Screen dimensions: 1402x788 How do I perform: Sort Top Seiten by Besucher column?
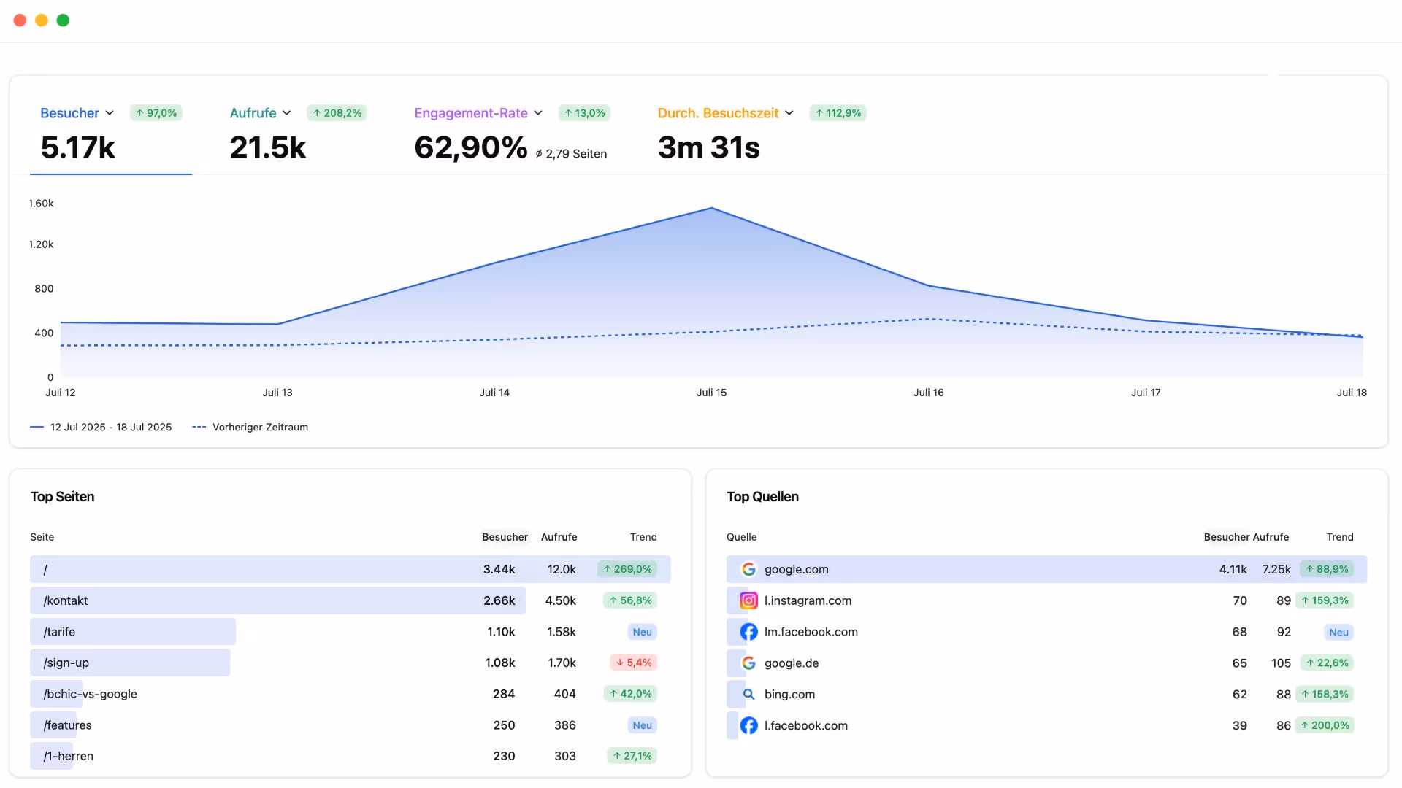[505, 537]
